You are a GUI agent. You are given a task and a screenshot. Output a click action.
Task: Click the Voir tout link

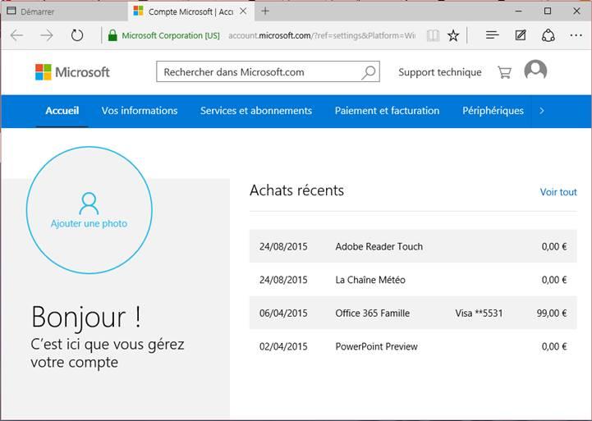coord(558,192)
